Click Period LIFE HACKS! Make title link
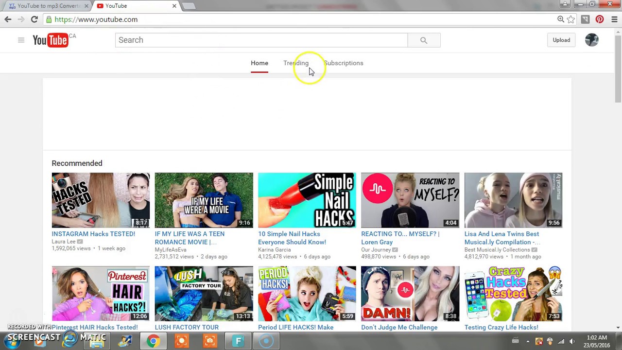The width and height of the screenshot is (622, 350). (295, 327)
